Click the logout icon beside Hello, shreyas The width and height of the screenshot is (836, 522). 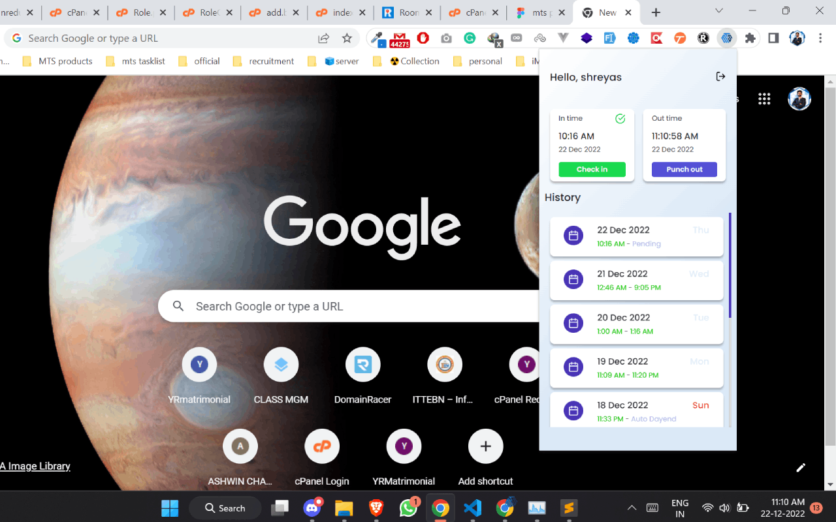click(720, 77)
